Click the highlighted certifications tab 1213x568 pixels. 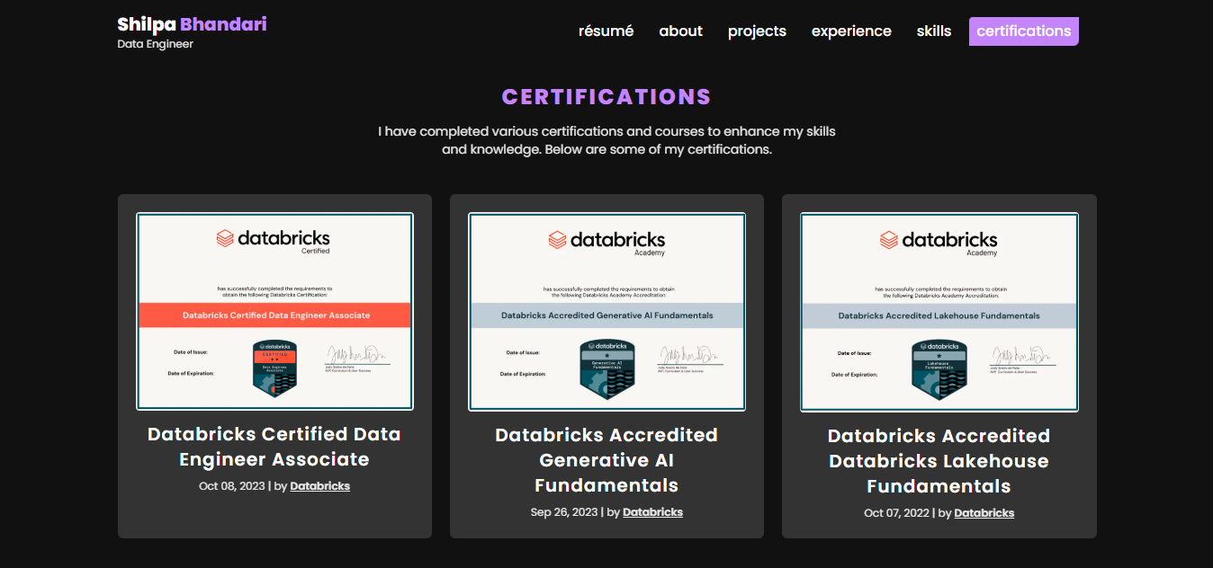pos(1024,31)
